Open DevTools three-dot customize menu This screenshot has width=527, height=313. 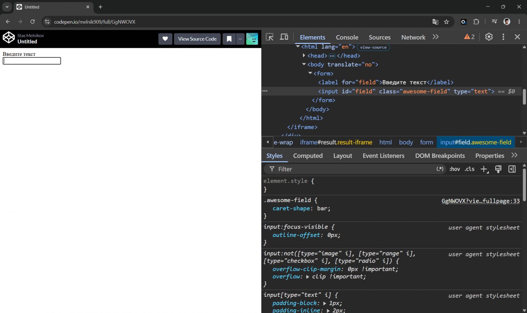click(x=503, y=37)
